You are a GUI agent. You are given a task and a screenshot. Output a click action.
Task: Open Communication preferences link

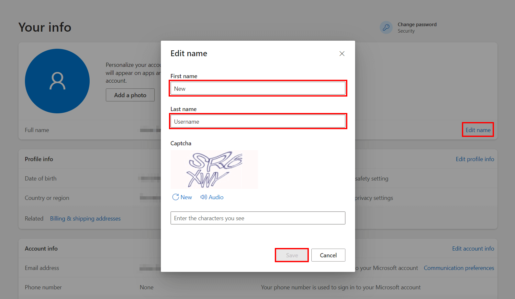click(459, 268)
